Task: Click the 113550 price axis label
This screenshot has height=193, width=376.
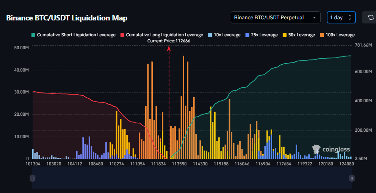Action: click(x=180, y=164)
